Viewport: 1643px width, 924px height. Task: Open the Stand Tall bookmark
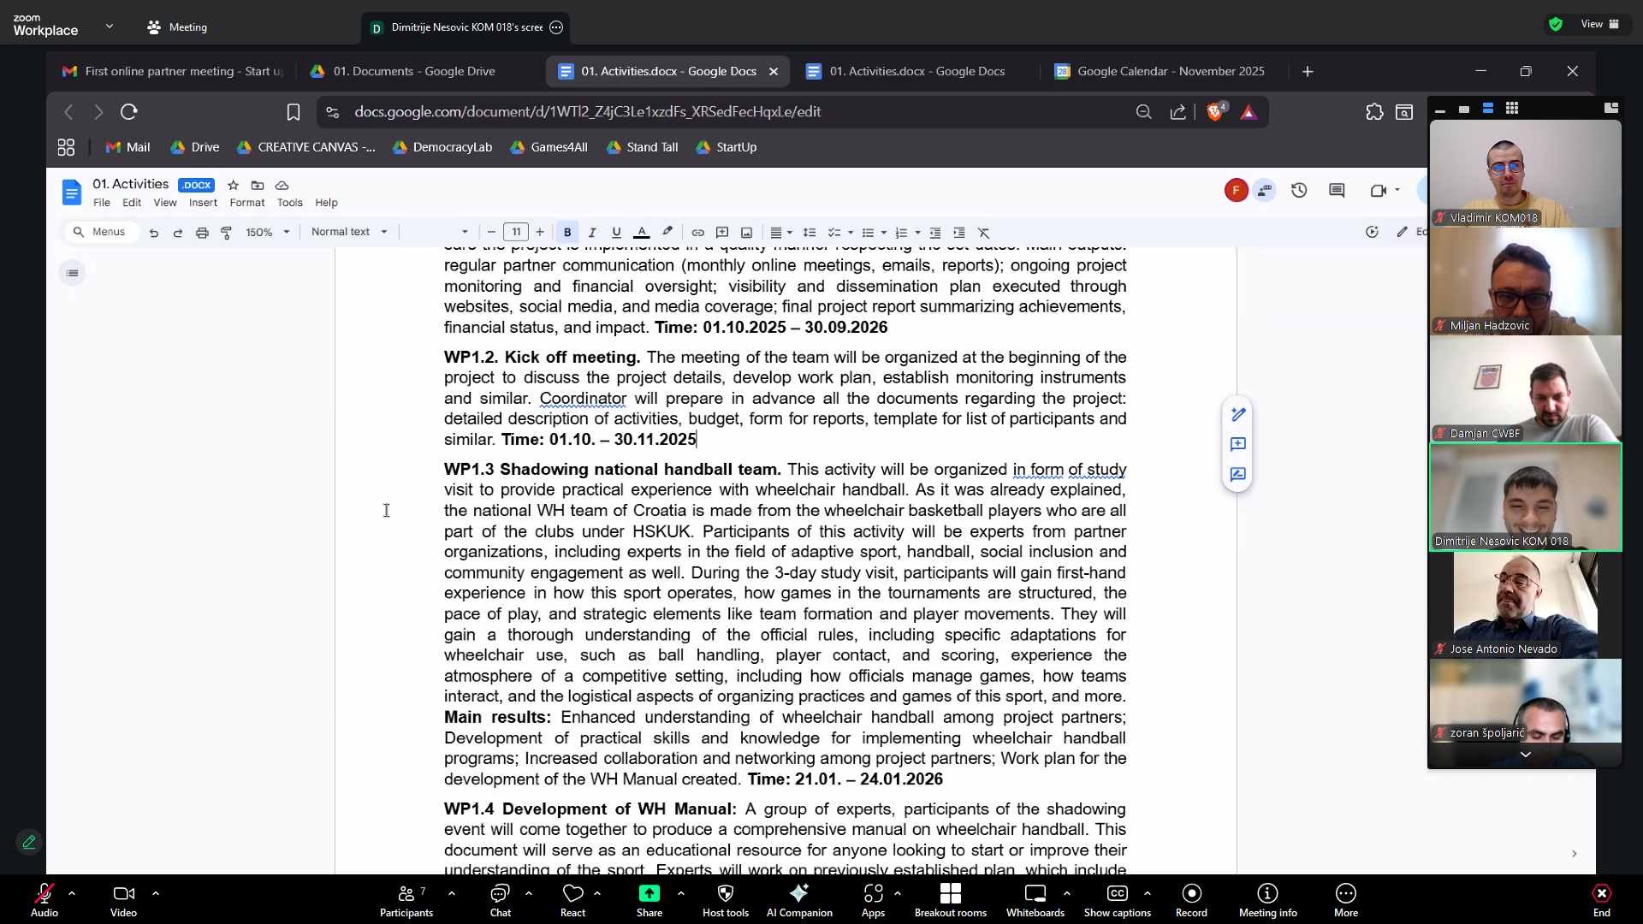coord(643,147)
